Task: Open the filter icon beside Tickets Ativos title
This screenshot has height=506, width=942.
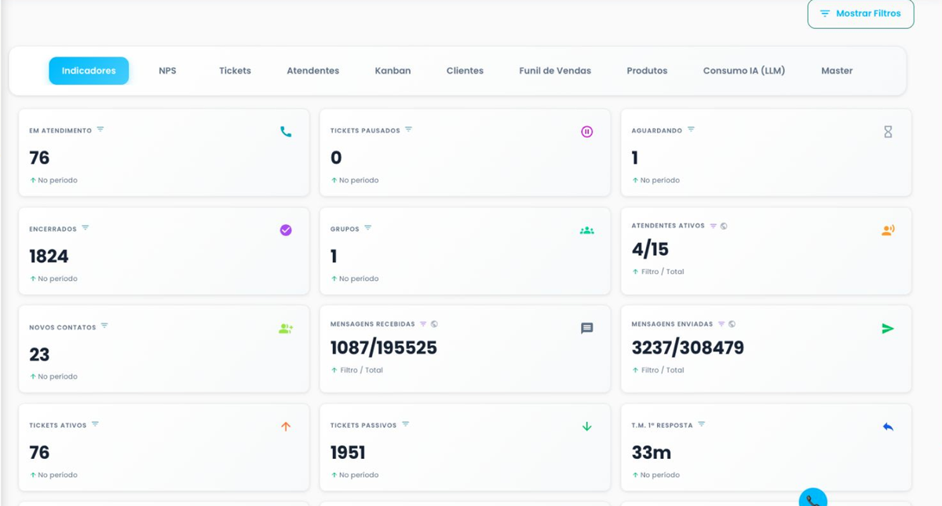Action: click(95, 424)
